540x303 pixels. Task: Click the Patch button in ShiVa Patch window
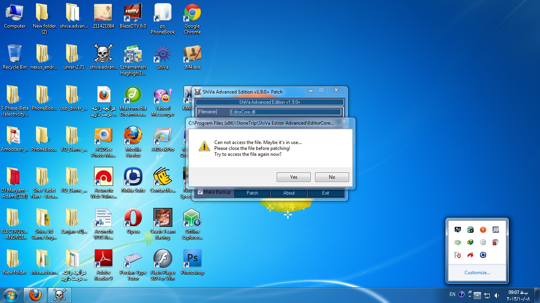252,193
